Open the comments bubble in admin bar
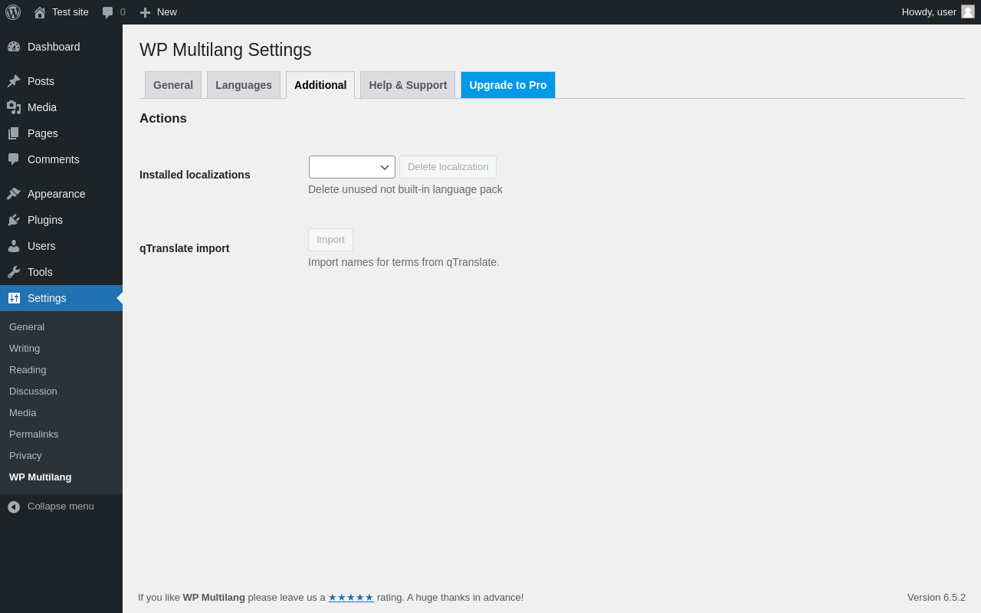 (108, 12)
